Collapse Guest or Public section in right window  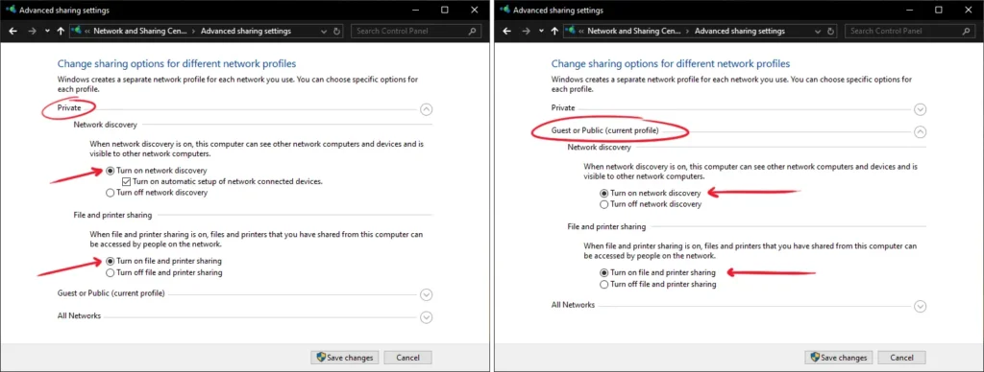(920, 132)
